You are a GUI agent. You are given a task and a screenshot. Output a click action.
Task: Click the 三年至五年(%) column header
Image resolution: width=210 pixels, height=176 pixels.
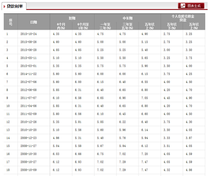click(x=127, y=26)
